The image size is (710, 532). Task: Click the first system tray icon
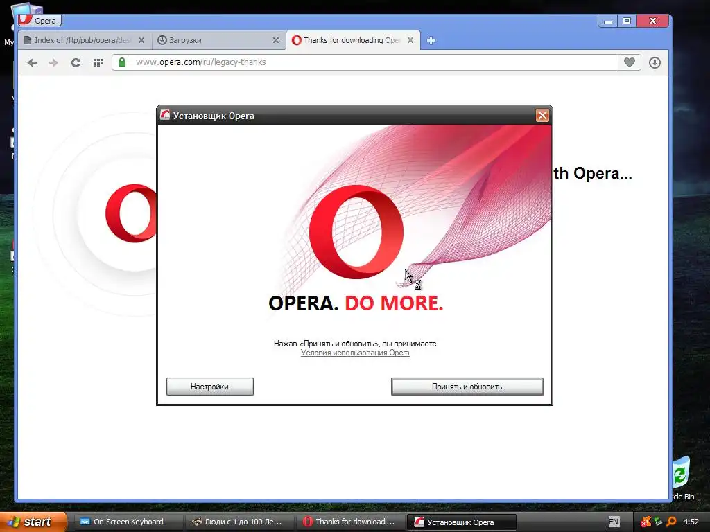646,522
